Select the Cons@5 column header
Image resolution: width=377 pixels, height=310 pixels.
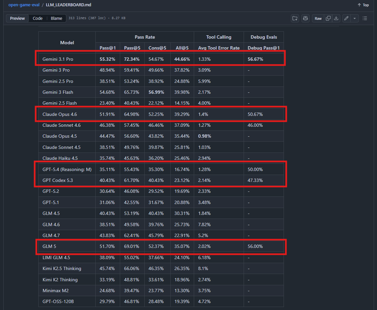[x=157, y=48]
